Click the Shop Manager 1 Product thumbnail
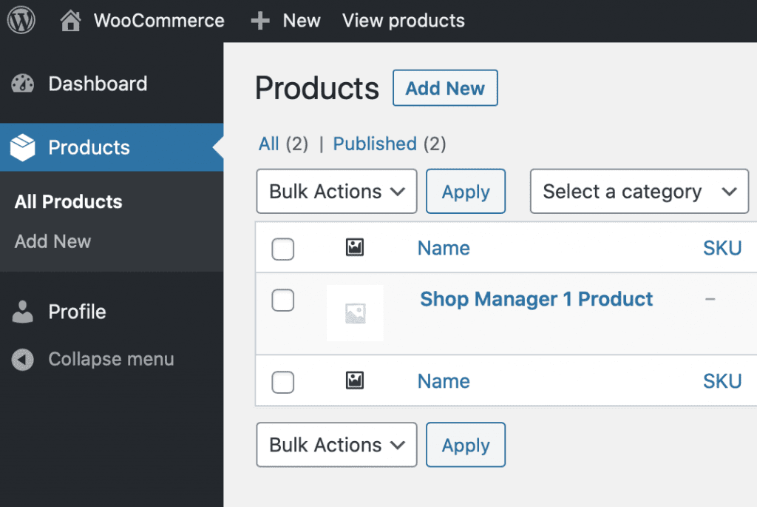Image resolution: width=757 pixels, height=507 pixels. 355,312
